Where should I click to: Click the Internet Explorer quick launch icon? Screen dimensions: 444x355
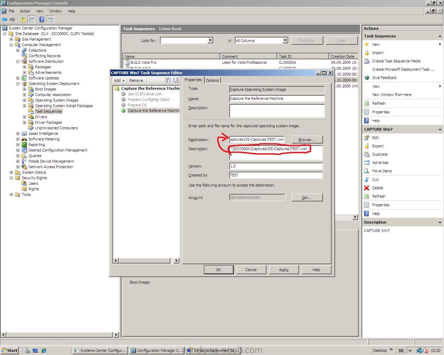point(44,350)
